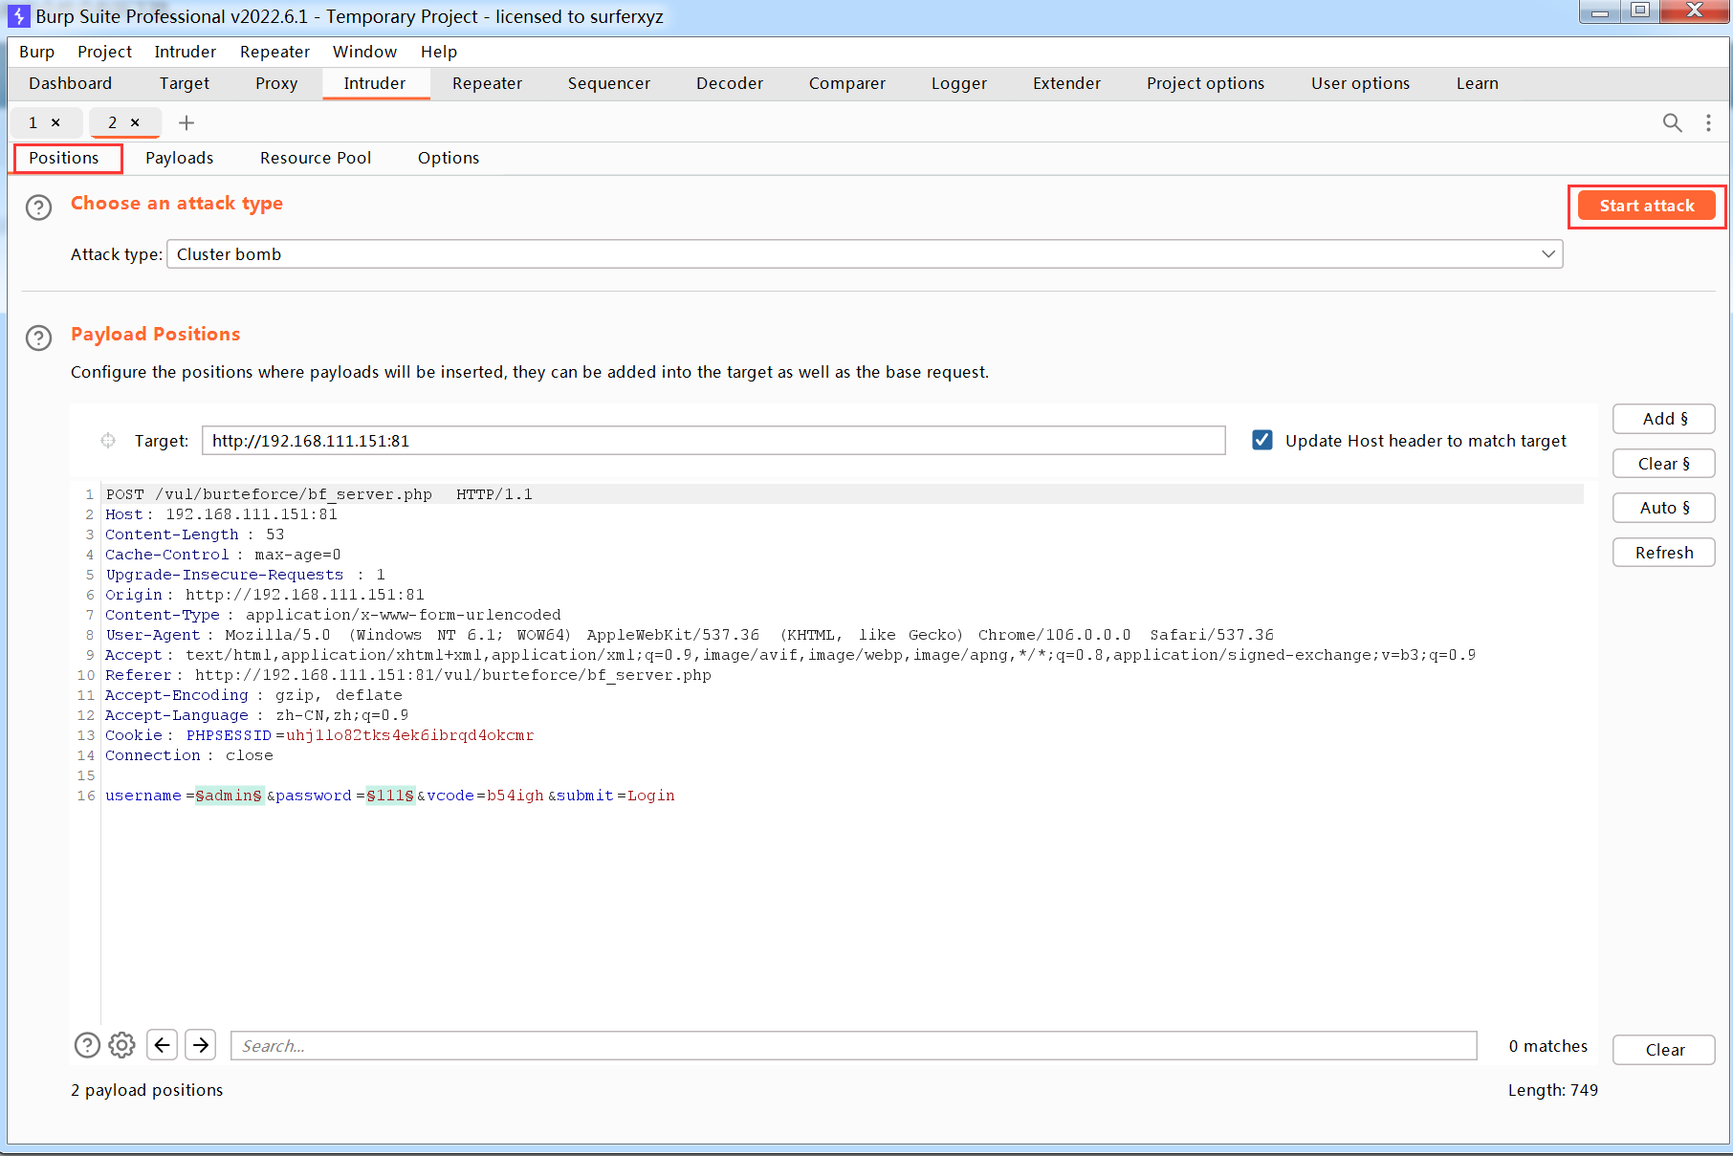Open help for Choose an attack type
Viewport: 1733px width, 1156px height.
tap(38, 207)
